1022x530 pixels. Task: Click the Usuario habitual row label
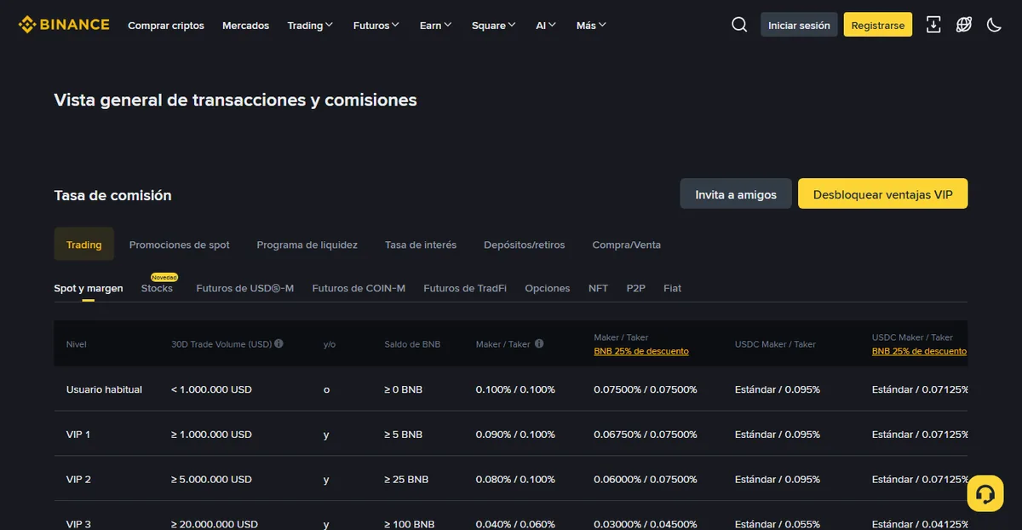pyautogui.click(x=104, y=389)
